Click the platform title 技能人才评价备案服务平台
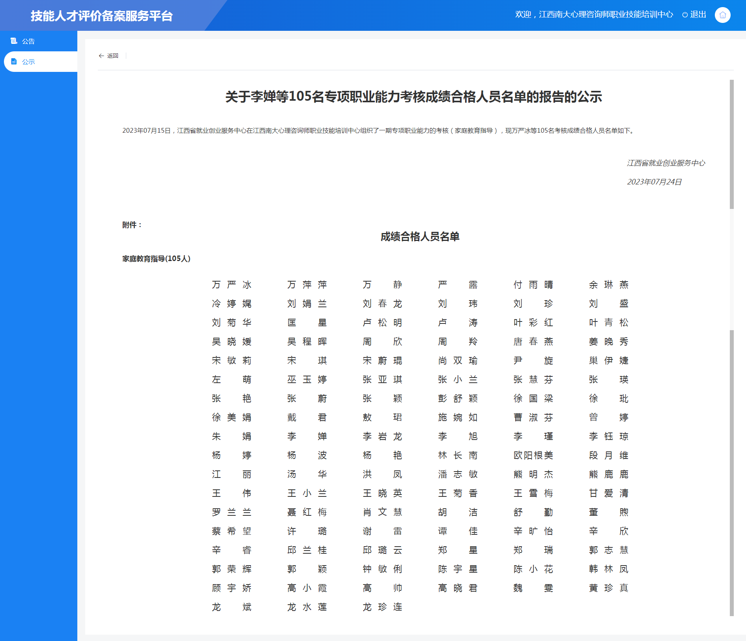Image resolution: width=746 pixels, height=641 pixels. point(101,16)
